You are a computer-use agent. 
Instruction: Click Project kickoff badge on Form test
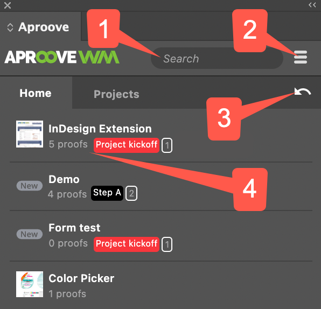(x=127, y=244)
